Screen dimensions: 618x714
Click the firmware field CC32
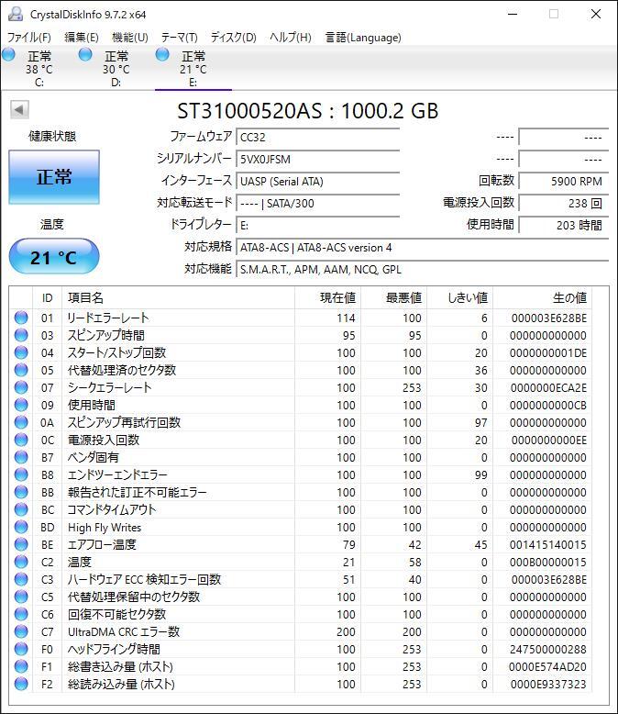pos(317,137)
